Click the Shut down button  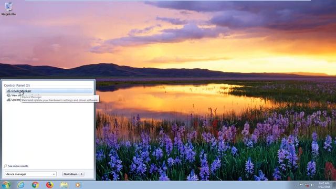pos(70,174)
